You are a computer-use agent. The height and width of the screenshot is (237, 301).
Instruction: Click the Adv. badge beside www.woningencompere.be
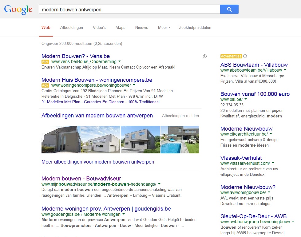(x=45, y=85)
